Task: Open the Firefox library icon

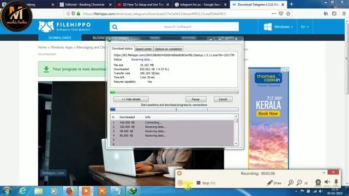Action: [326, 14]
